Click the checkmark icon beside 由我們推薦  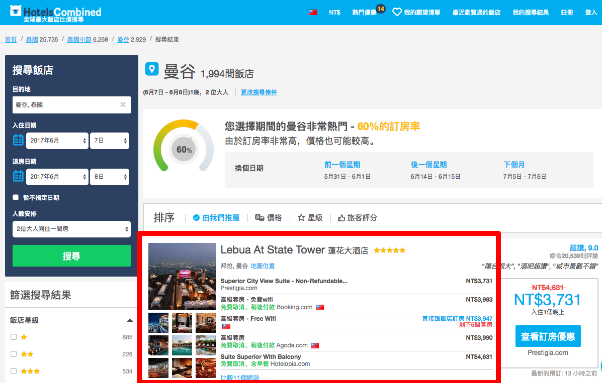(196, 218)
